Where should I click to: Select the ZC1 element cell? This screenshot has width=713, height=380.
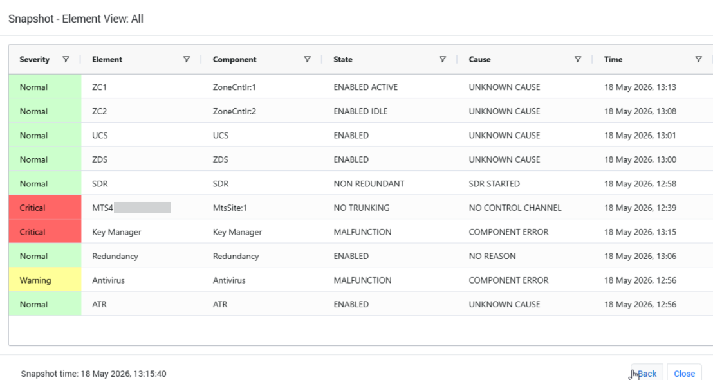pos(142,87)
